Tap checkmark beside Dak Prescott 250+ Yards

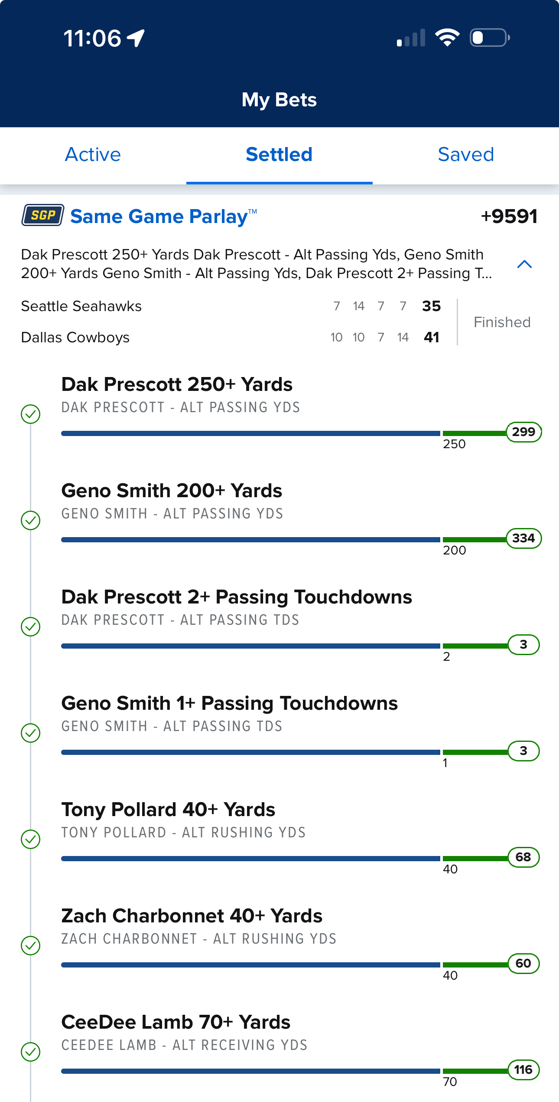tap(31, 414)
